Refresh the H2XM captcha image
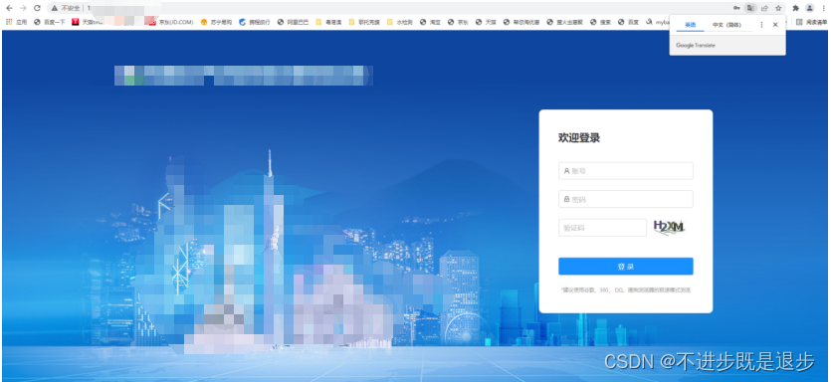The image size is (831, 382). [x=669, y=227]
